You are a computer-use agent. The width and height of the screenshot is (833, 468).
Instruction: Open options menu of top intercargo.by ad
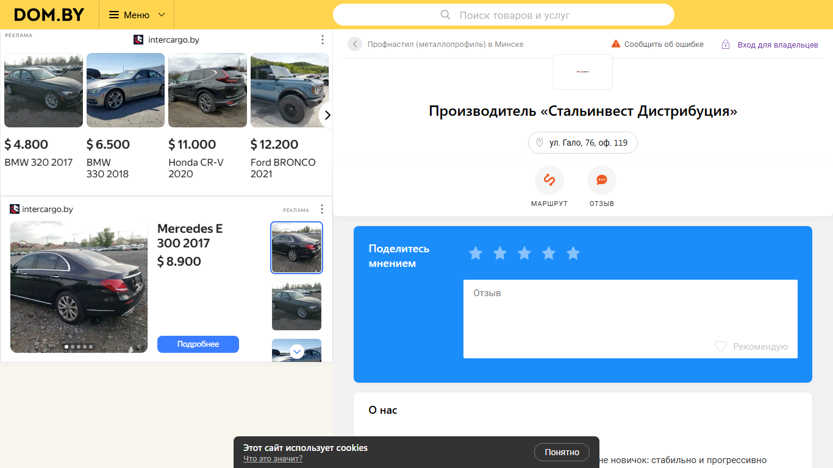point(323,40)
